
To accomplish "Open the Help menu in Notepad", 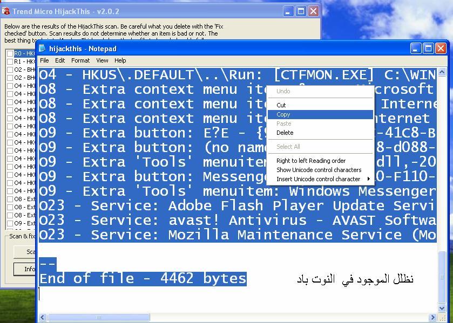I will pos(120,60).
